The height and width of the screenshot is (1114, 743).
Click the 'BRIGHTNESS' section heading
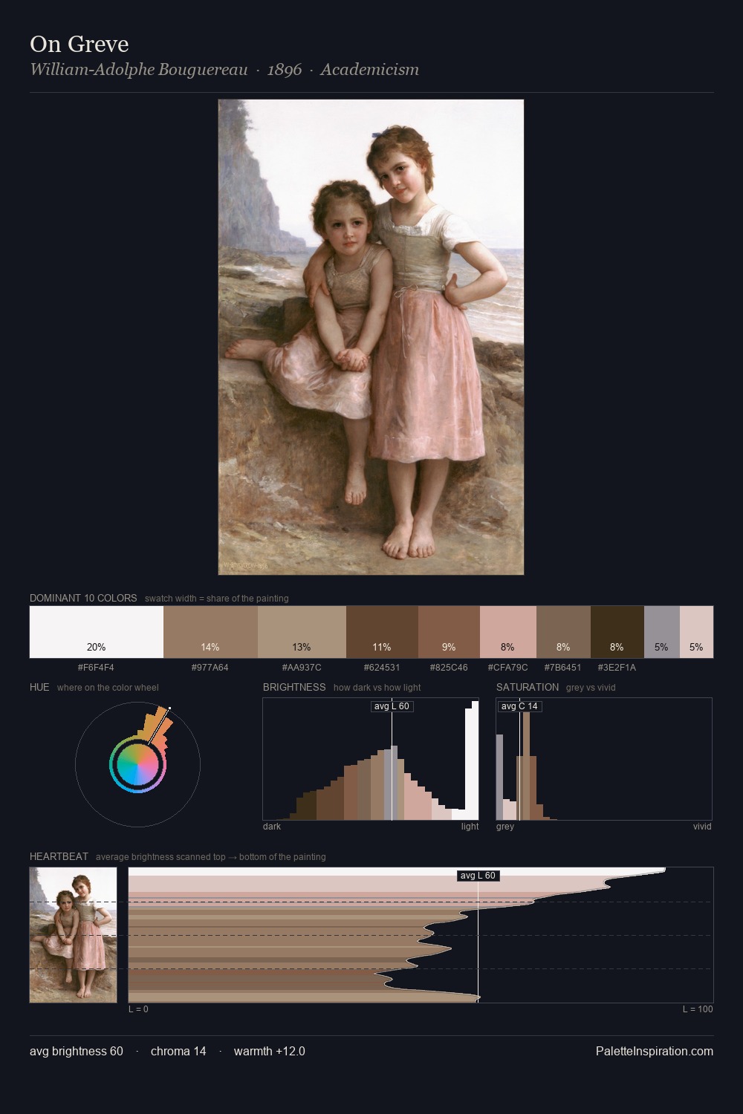click(294, 687)
